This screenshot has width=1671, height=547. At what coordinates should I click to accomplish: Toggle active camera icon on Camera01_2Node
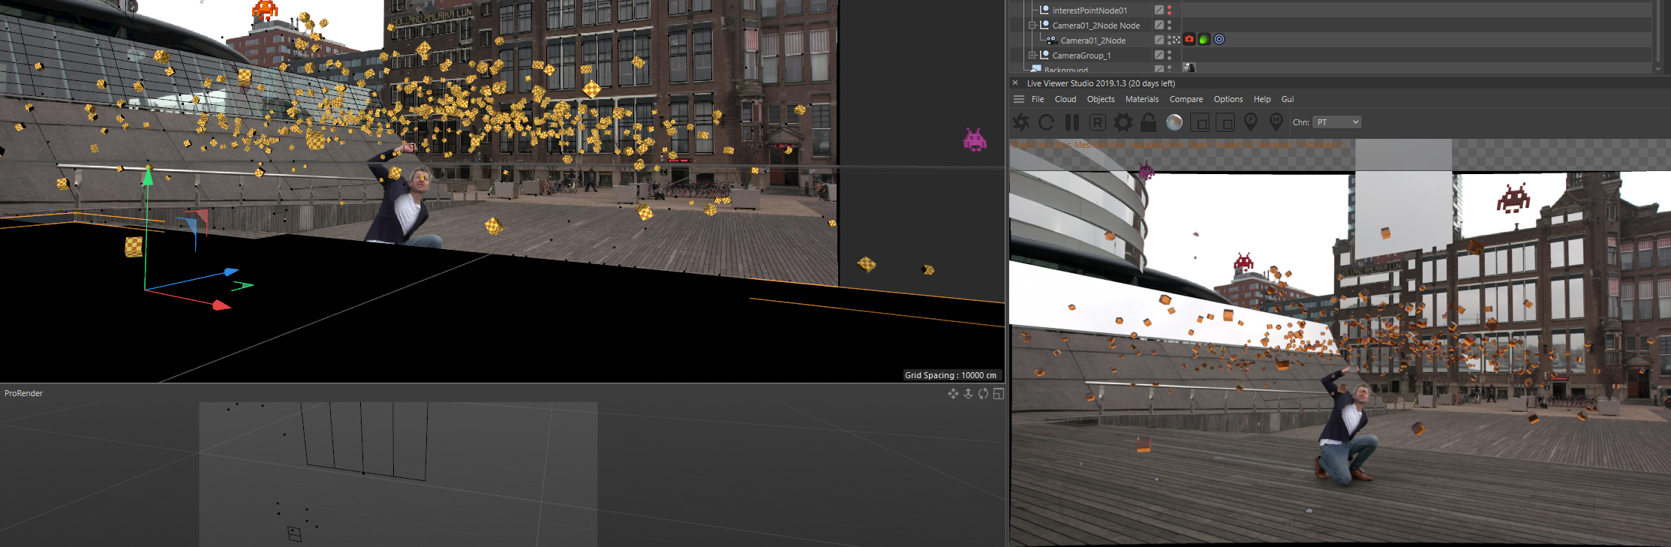[x=1177, y=40]
